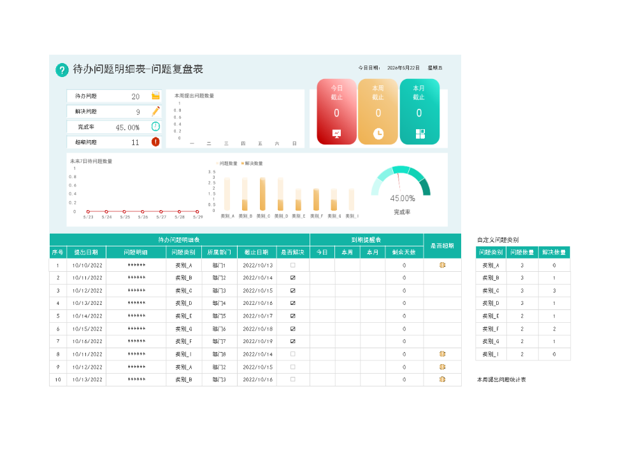Click the main title 待办问题明细表-问题复盘表

(138, 69)
